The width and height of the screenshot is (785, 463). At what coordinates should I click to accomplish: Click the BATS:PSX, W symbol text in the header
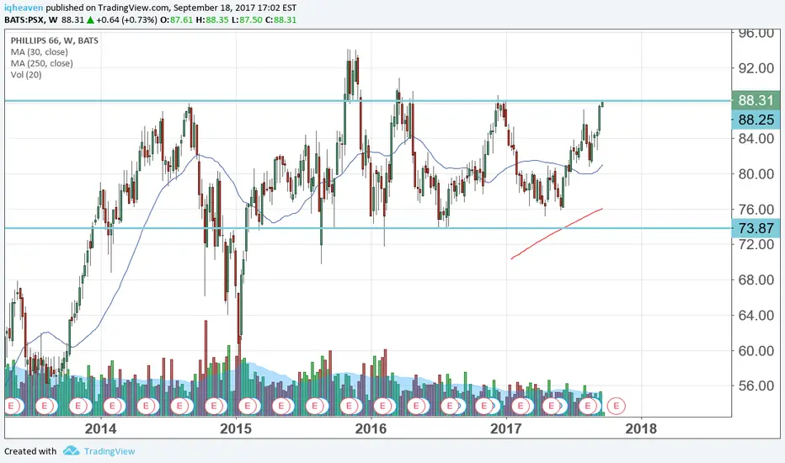(31, 20)
